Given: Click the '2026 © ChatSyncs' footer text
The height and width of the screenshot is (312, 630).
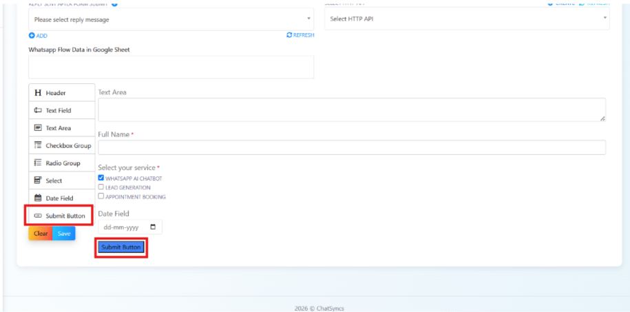Looking at the screenshot, I should coord(319,309).
